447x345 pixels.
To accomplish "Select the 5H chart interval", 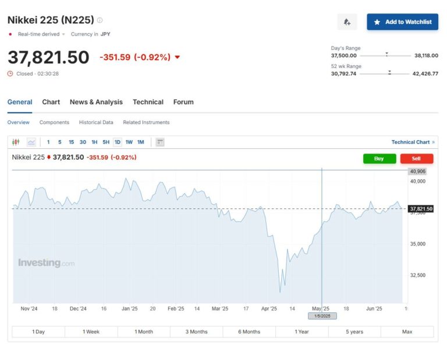I will pos(106,142).
